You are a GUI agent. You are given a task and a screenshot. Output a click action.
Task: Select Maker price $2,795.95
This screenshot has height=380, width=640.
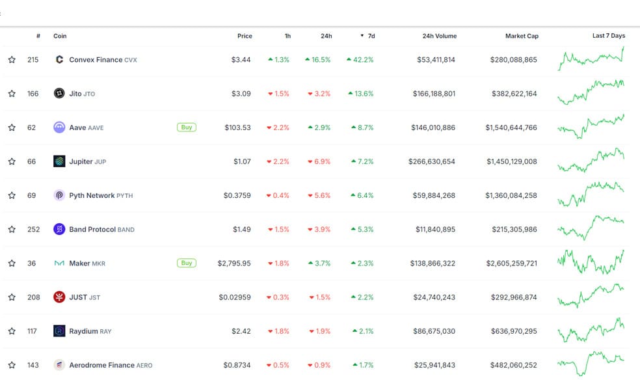pyautogui.click(x=234, y=263)
